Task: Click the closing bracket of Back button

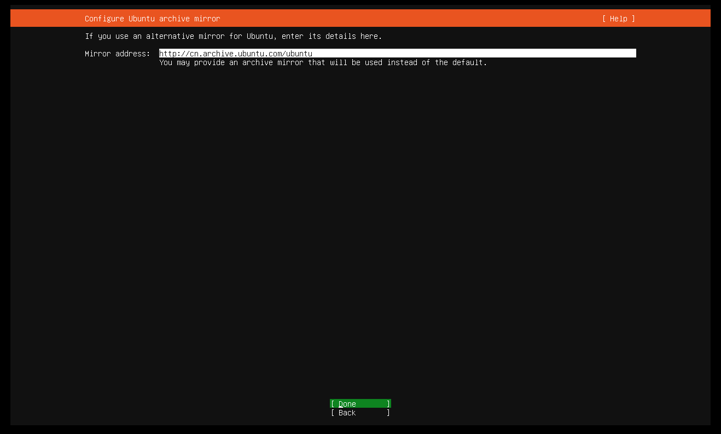Action: (x=388, y=413)
